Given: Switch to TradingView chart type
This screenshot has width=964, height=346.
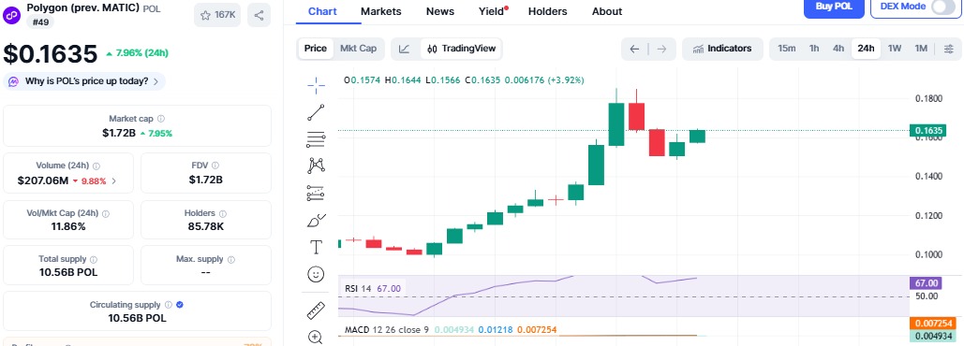Looking at the screenshot, I should click(x=461, y=49).
